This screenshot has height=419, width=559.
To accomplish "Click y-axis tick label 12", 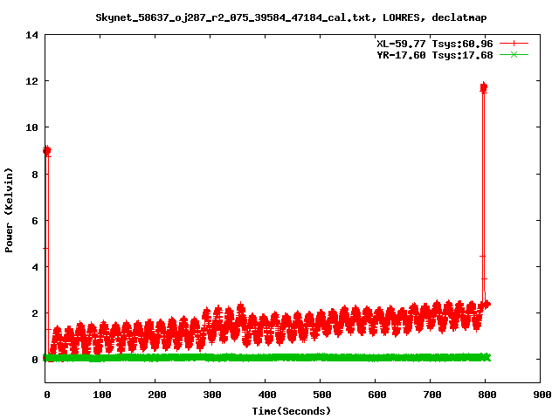I will pyautogui.click(x=31, y=81).
